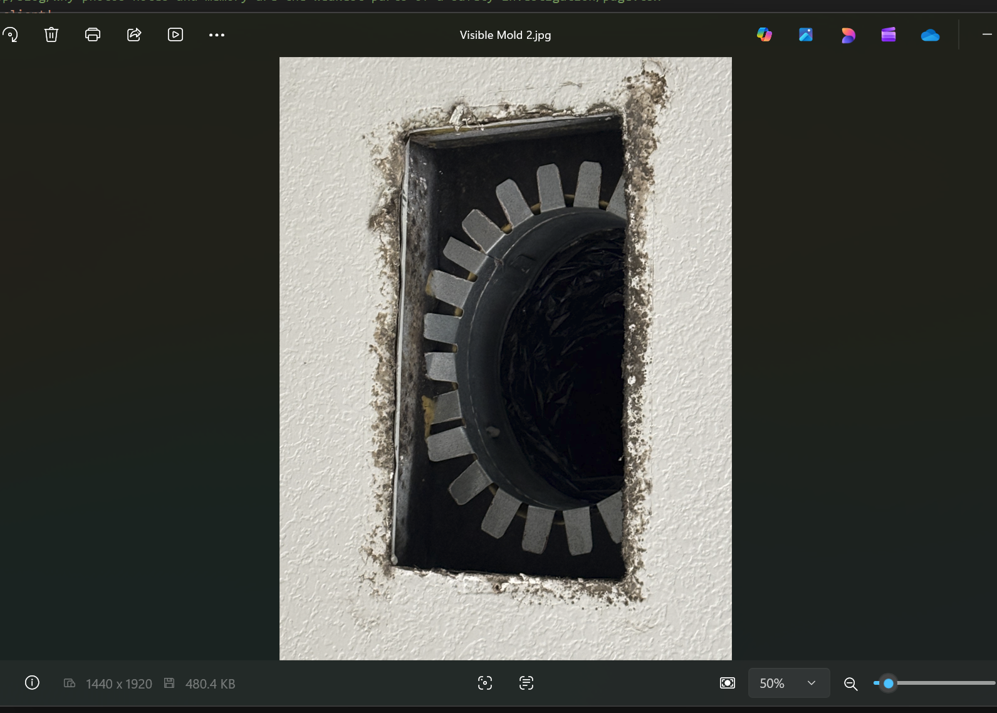Print the Visible Mold 2.jpg image

click(x=93, y=34)
